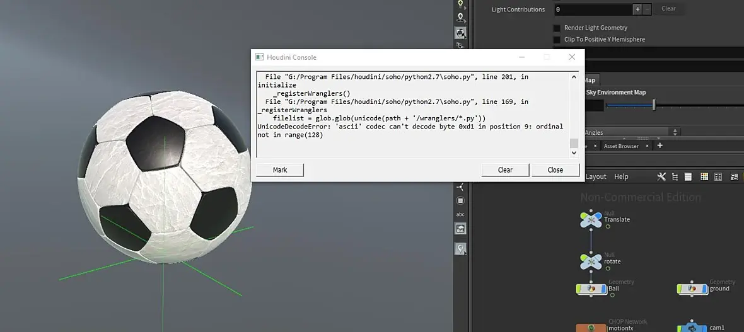Enable Clip To Positive Y Hemisphere checkbox
This screenshot has height=332, width=744.
pyautogui.click(x=557, y=39)
